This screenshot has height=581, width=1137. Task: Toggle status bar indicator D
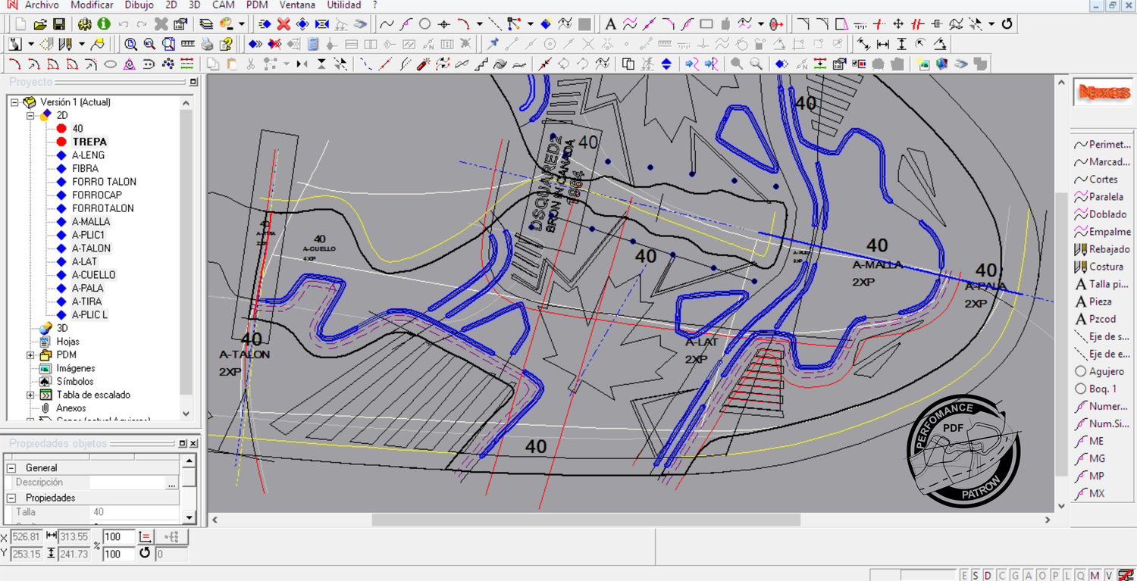click(x=989, y=575)
